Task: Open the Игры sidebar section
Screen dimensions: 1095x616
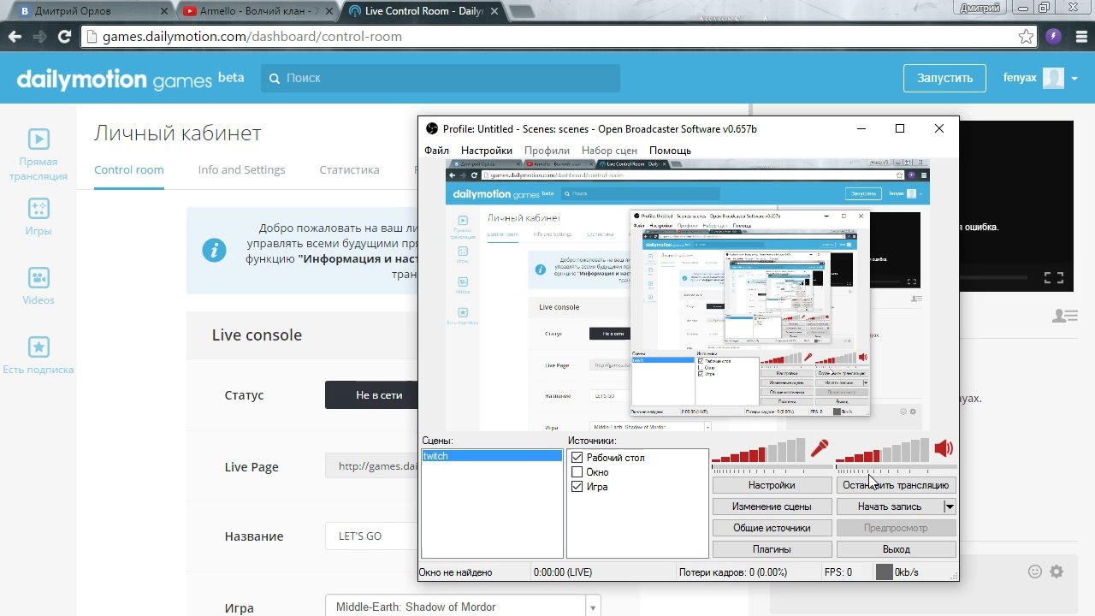Action: coord(38,217)
